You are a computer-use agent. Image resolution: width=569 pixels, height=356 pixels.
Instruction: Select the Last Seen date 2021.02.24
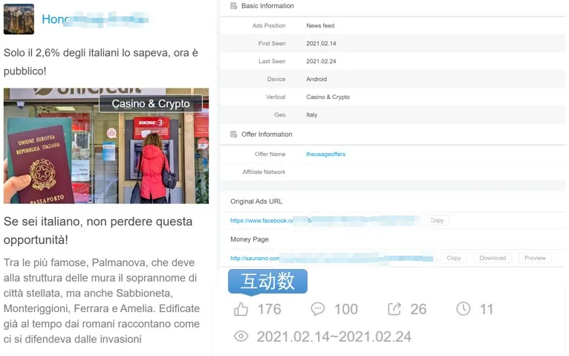[x=321, y=61]
